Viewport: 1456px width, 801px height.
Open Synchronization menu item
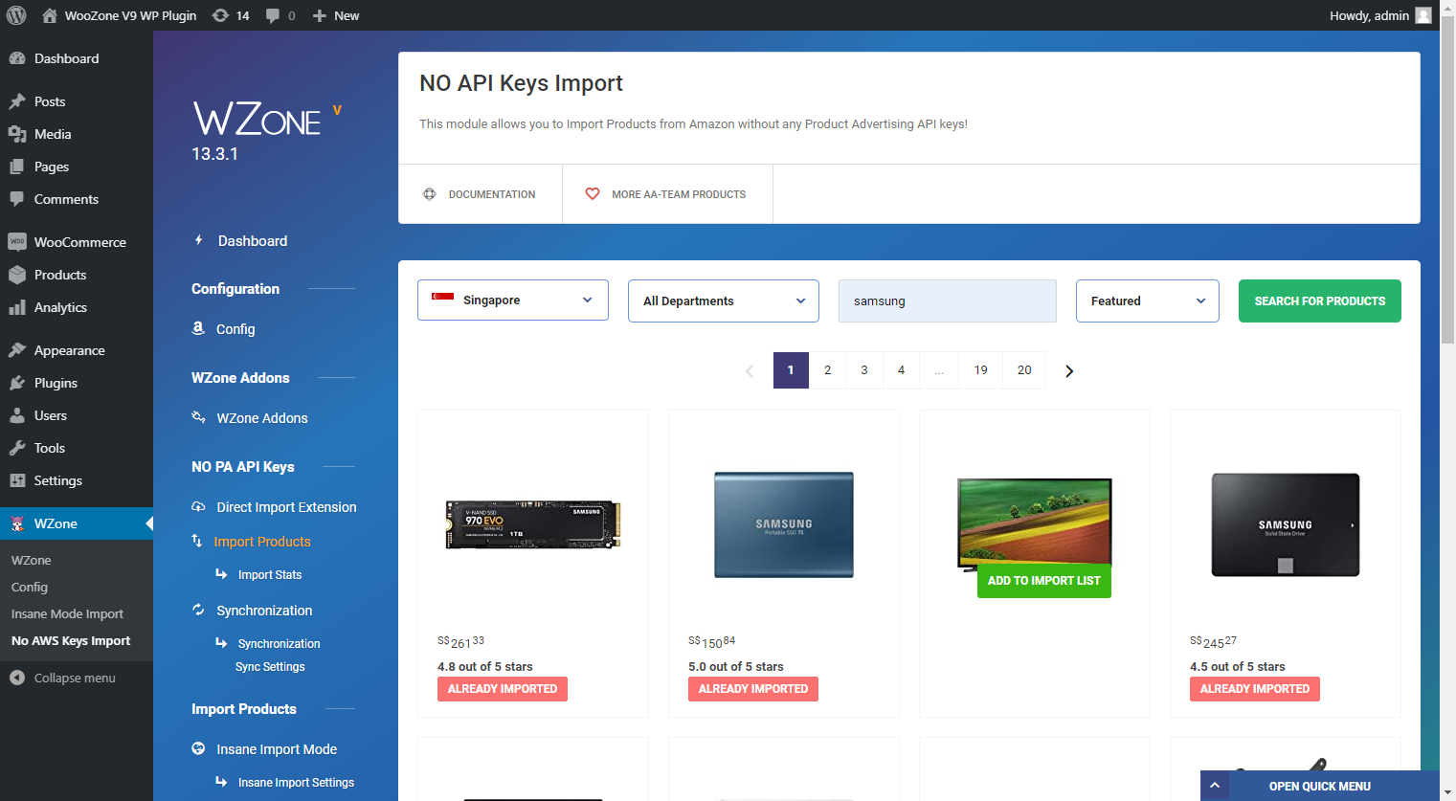264,611
